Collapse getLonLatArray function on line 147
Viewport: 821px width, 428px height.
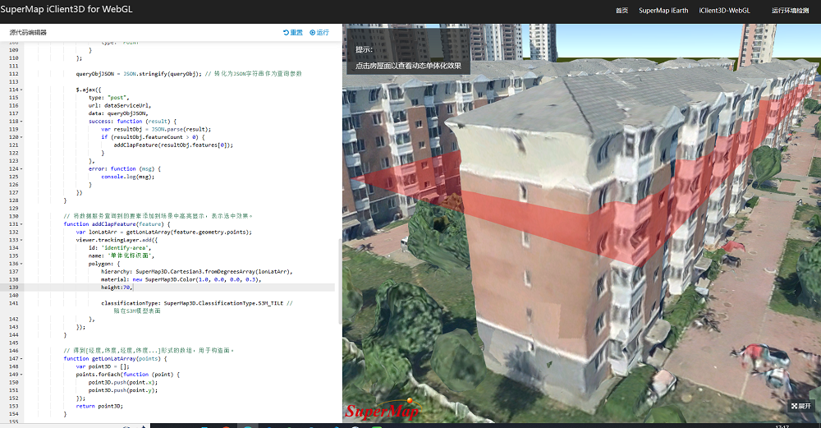point(21,359)
